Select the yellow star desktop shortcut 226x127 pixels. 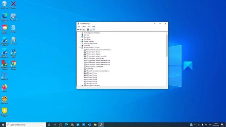tap(5, 112)
